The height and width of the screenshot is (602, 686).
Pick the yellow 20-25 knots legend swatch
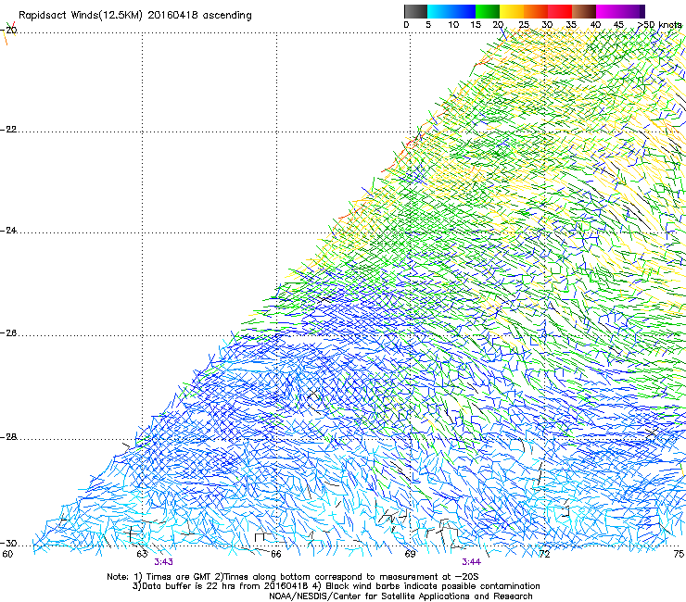512,11
